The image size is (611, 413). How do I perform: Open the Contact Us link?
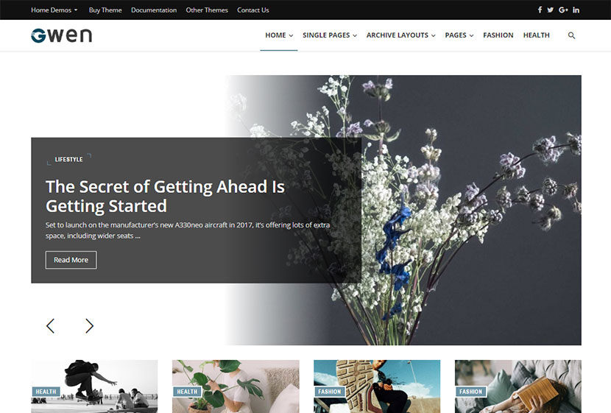(252, 10)
